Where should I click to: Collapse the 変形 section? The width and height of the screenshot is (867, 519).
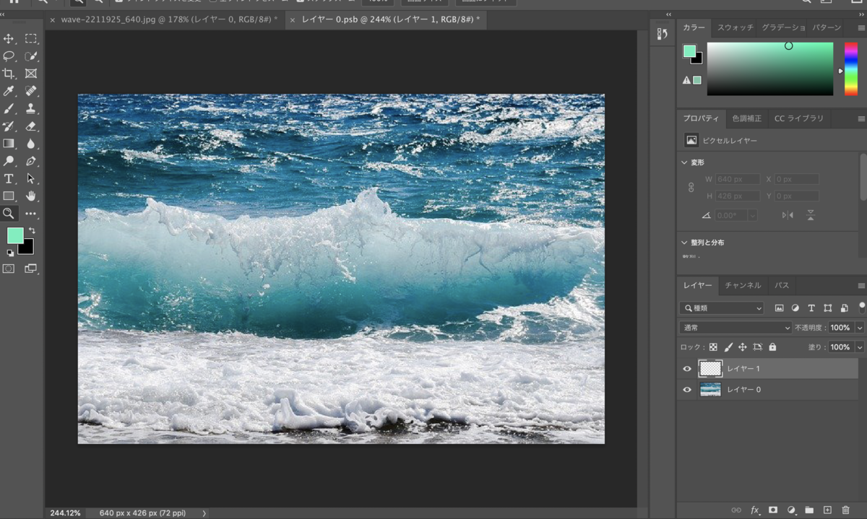coord(684,162)
